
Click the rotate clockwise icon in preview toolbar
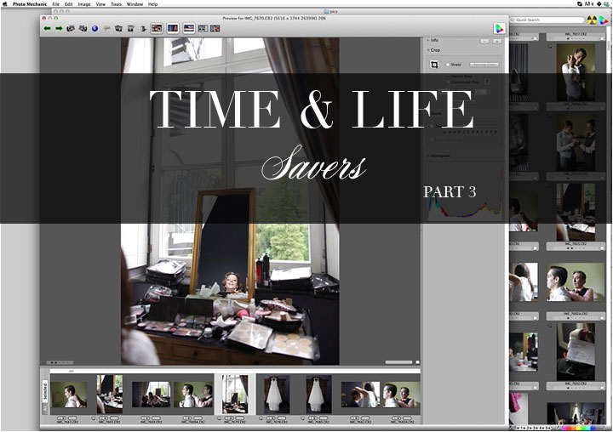click(x=83, y=29)
